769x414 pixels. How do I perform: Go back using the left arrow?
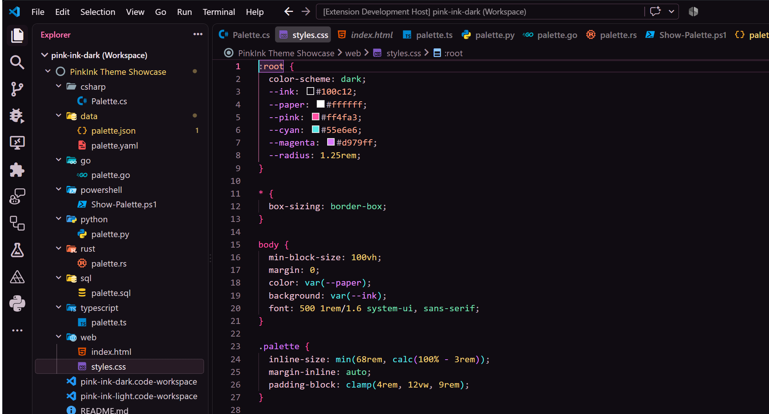288,12
